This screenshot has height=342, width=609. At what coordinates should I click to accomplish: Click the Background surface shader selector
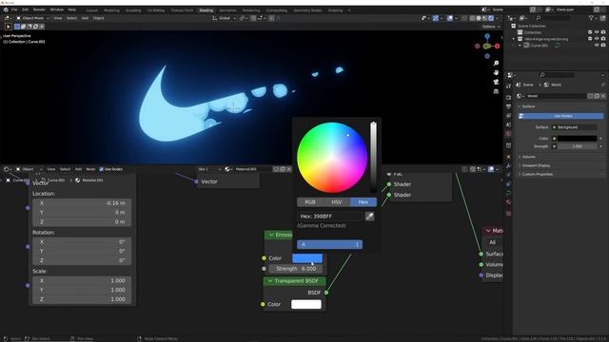pos(575,127)
